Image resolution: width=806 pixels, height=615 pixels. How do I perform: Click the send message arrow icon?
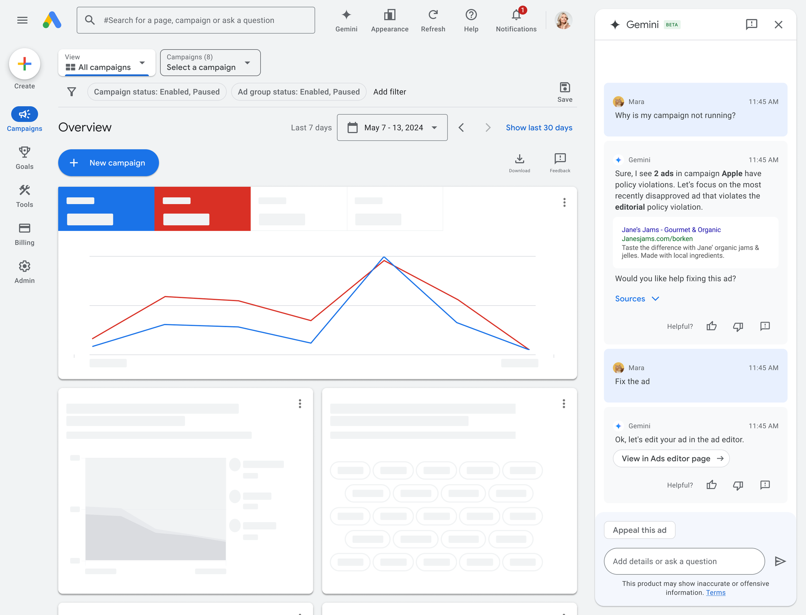pos(780,561)
